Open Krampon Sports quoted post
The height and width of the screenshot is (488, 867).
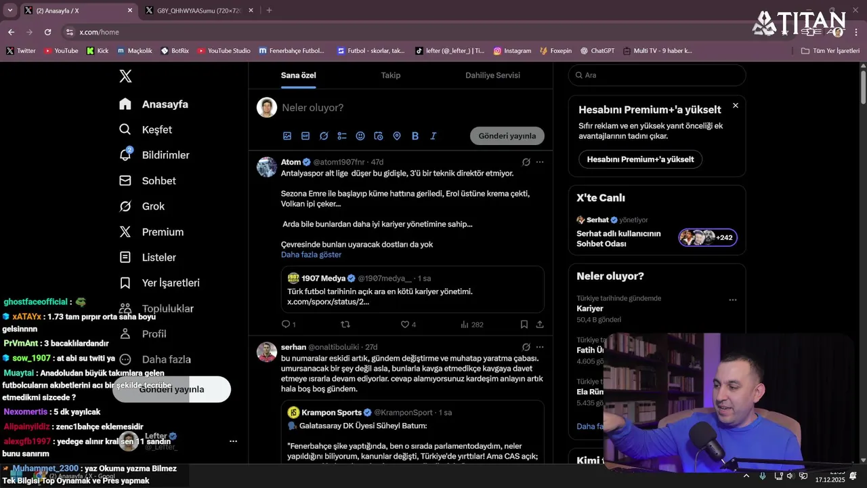pos(413,432)
